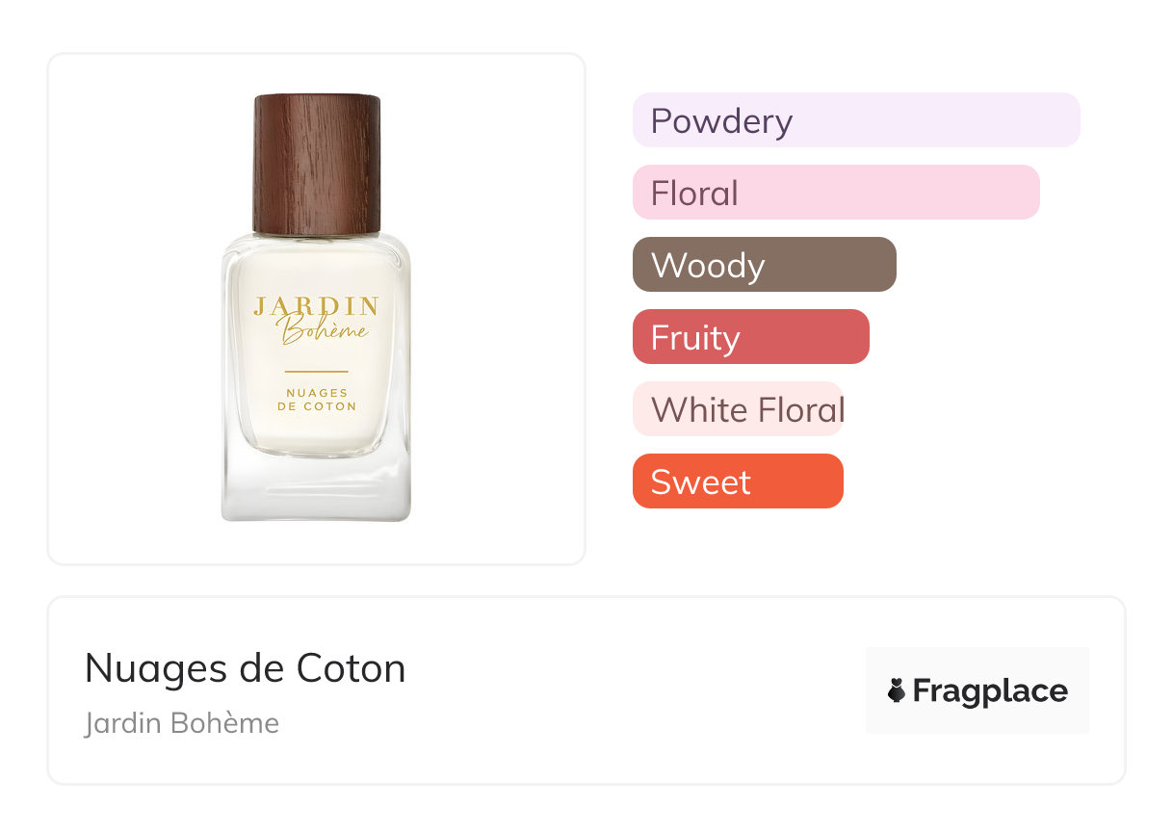Click the bottle's neck below the wooden cap
The height and width of the screenshot is (832, 1173).
pyautogui.click(x=316, y=236)
